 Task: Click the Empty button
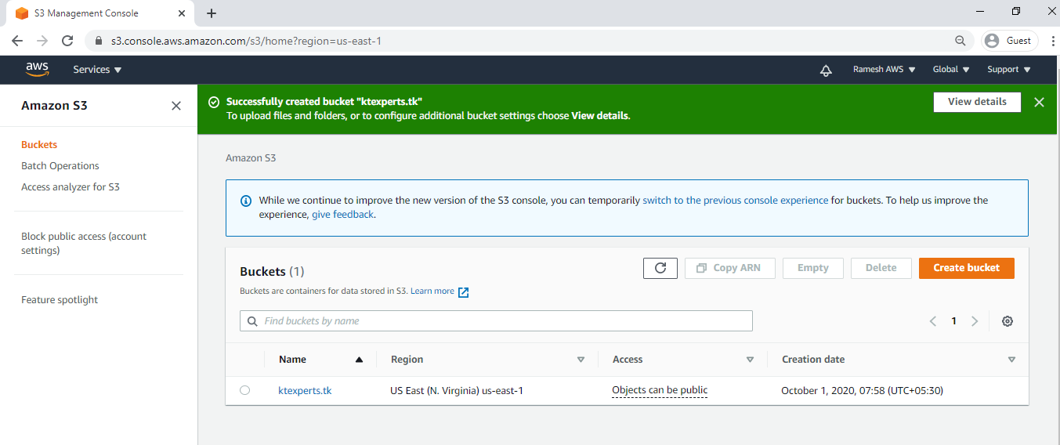click(812, 268)
